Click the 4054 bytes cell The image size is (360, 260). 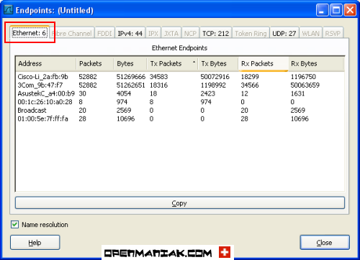point(124,93)
